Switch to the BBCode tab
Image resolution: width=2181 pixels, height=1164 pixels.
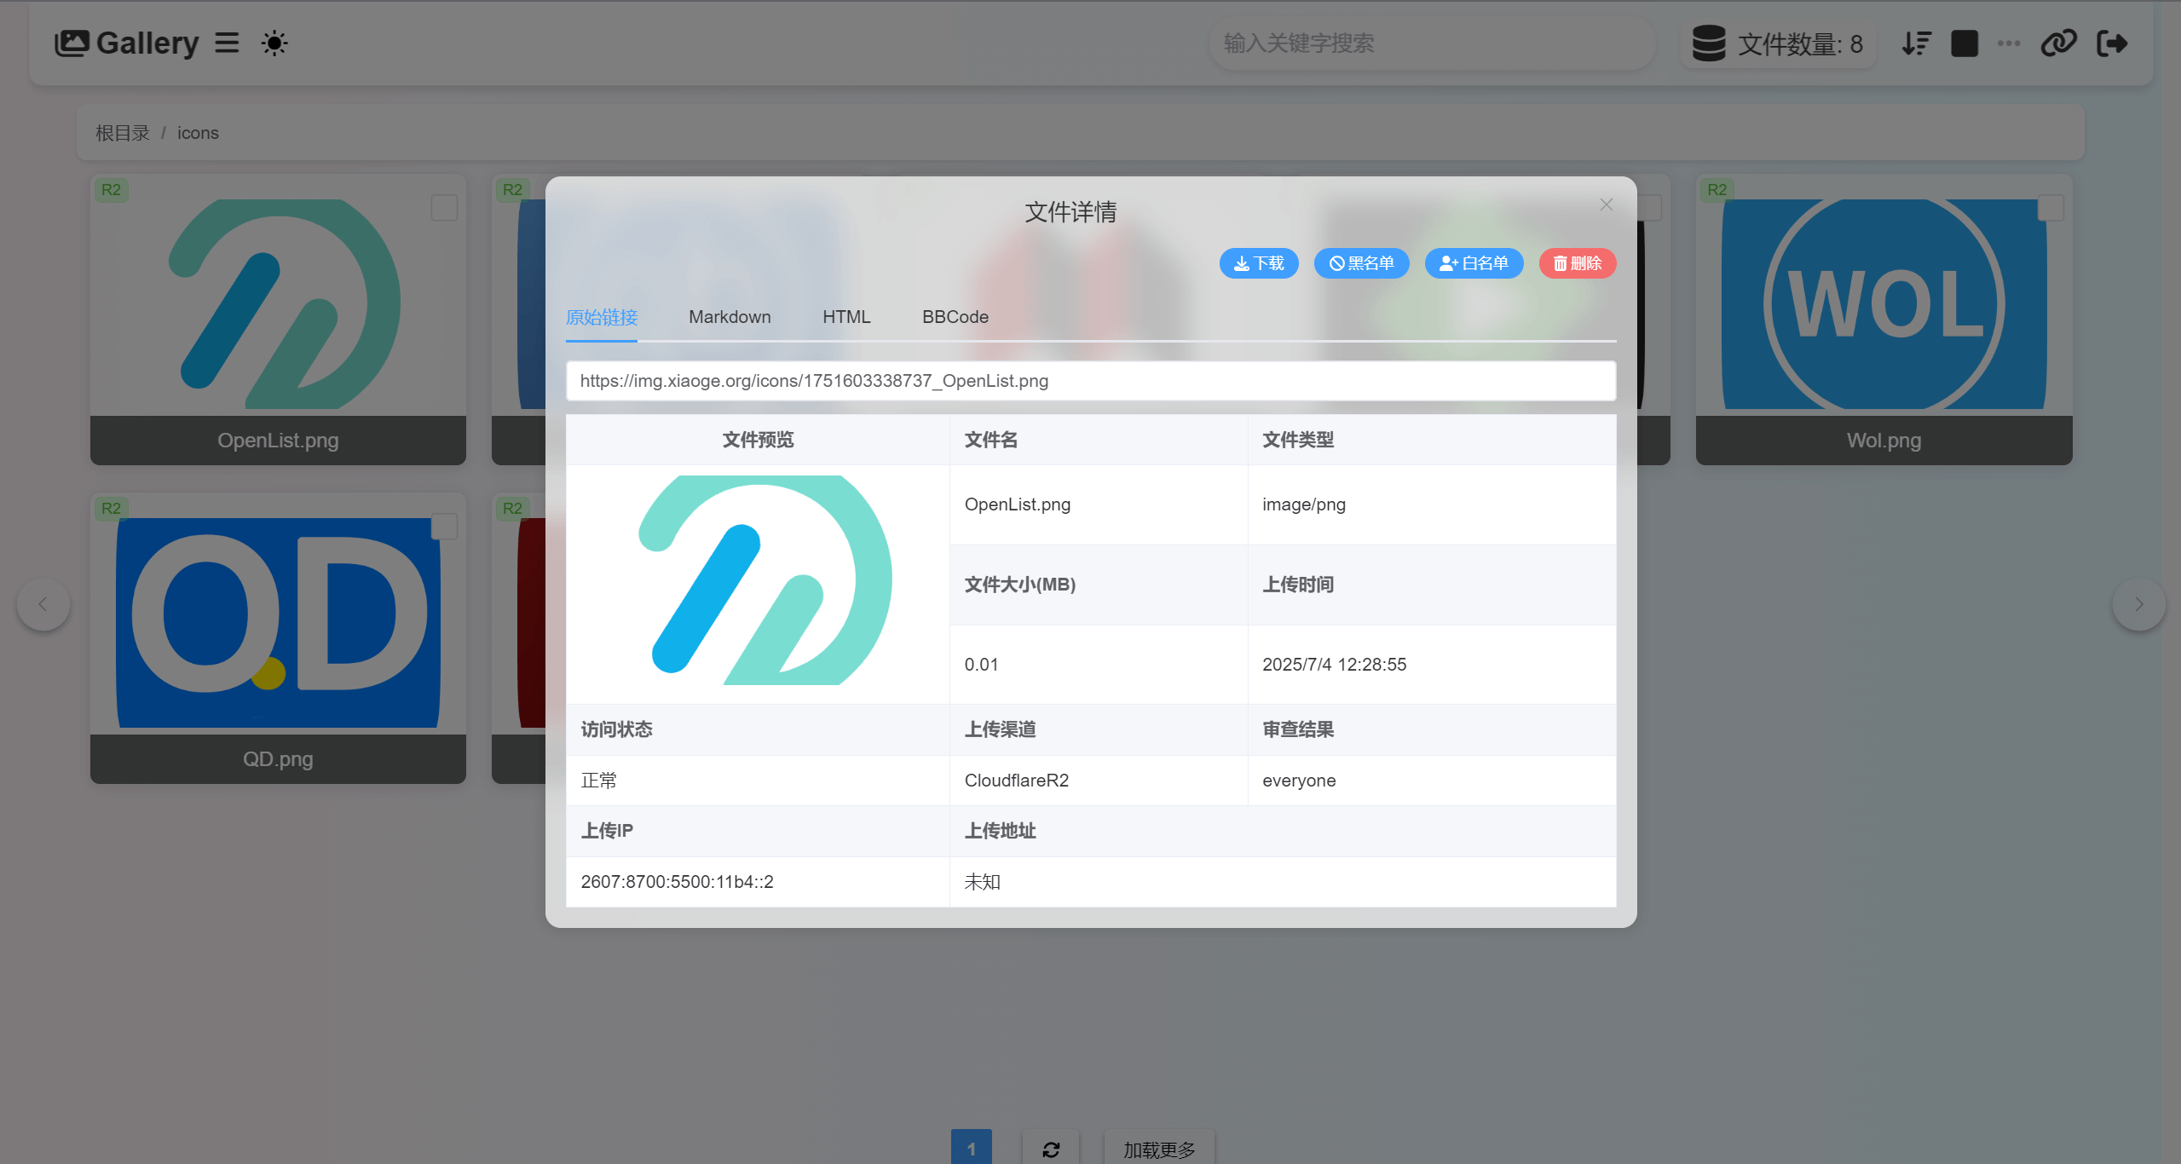coord(955,317)
